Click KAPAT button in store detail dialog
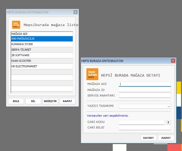The height and width of the screenshot is (151, 182). point(166,138)
